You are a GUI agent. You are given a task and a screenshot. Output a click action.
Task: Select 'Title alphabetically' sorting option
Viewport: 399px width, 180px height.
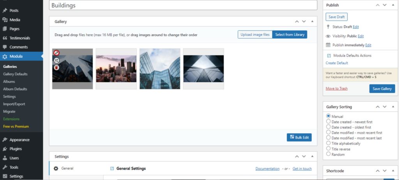328,143
